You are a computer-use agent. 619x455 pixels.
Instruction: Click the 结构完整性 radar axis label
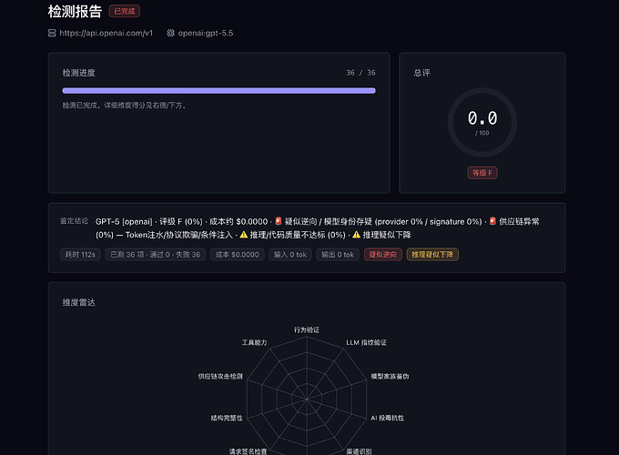click(x=227, y=418)
